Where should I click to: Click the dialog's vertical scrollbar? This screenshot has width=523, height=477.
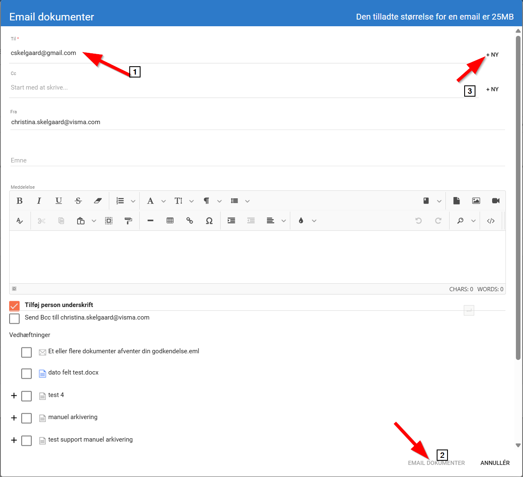point(518,197)
